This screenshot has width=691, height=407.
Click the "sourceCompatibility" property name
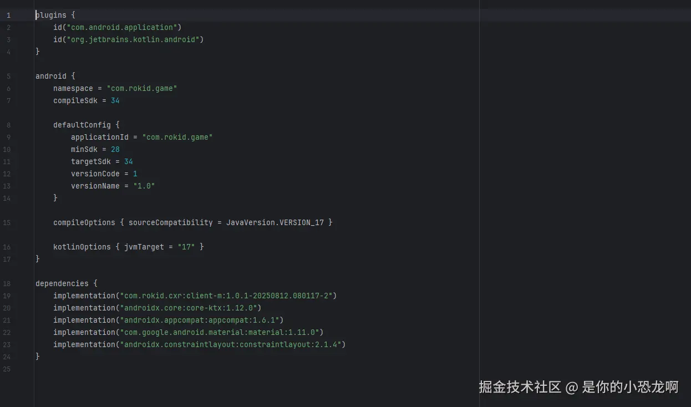pos(171,222)
